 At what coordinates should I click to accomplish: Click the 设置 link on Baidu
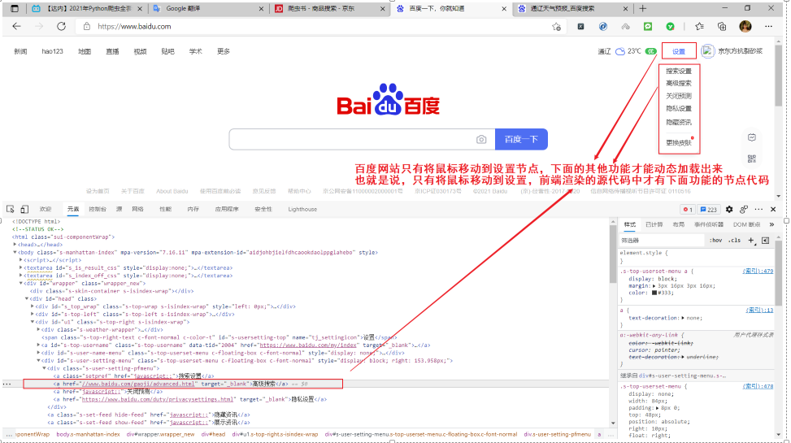click(679, 51)
